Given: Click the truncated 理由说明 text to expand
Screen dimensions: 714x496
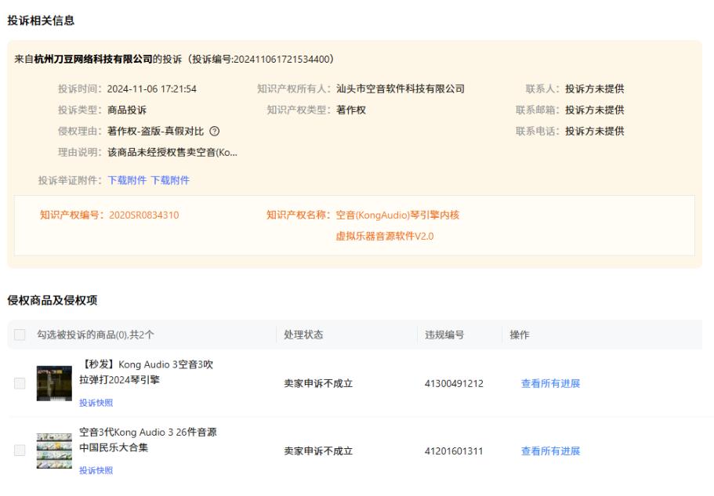Looking at the screenshot, I should (x=172, y=152).
